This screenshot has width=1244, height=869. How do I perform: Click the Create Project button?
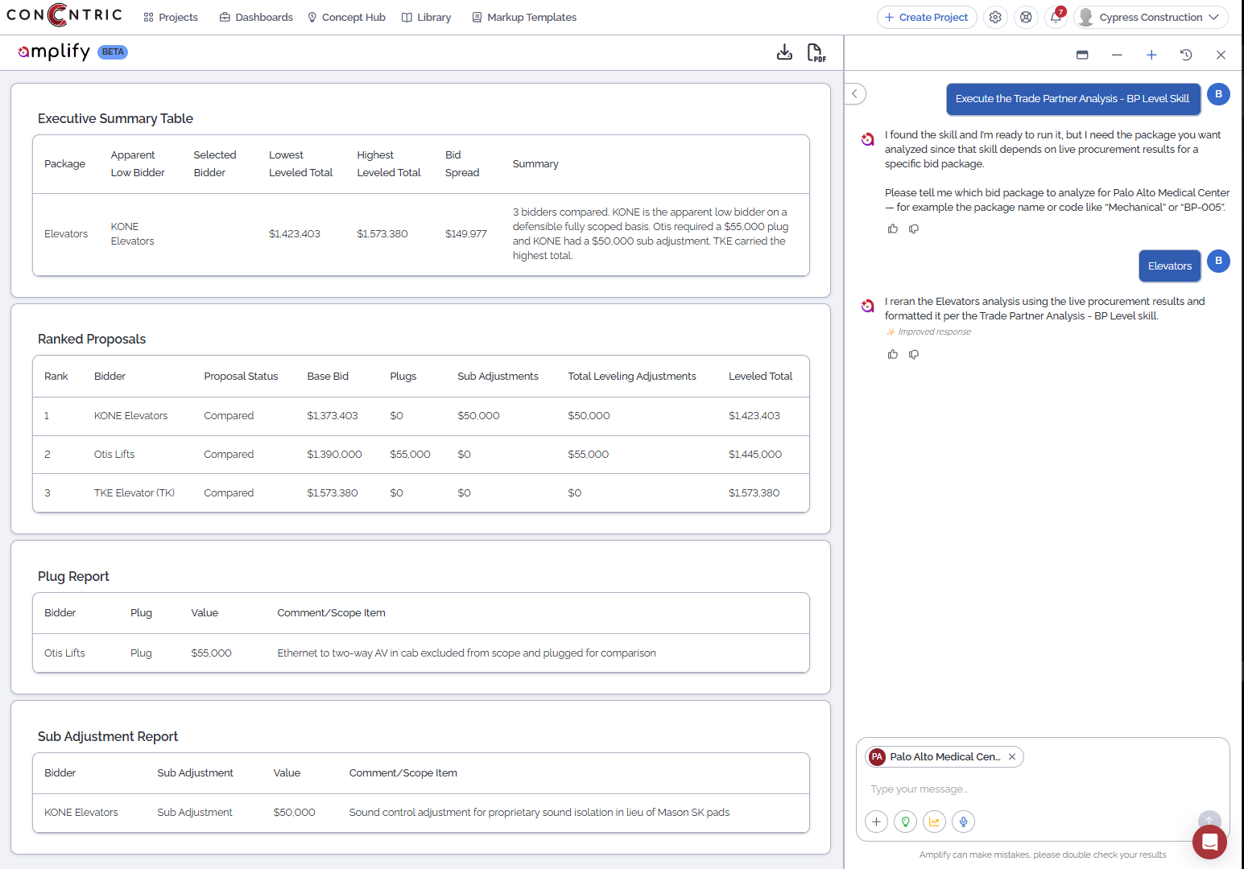tap(927, 17)
